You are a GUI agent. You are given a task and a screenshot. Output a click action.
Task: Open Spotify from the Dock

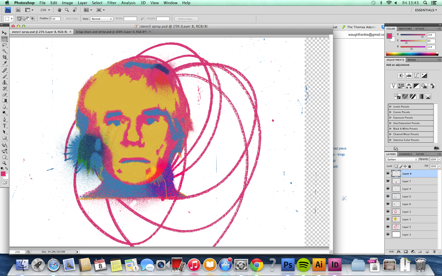click(x=303, y=265)
